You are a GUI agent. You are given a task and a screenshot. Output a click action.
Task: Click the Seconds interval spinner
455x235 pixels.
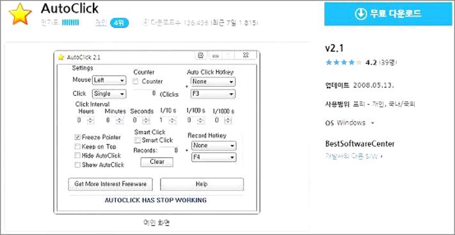(x=147, y=121)
